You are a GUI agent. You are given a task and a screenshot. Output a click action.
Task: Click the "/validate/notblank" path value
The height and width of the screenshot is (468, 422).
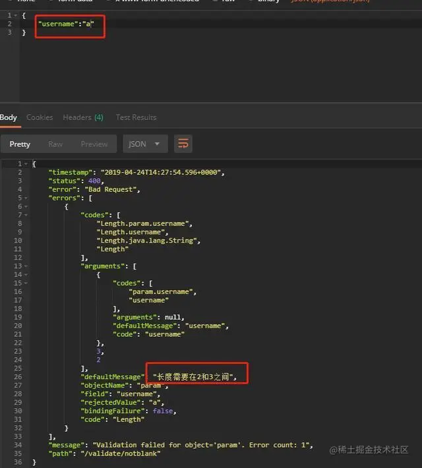pyautogui.click(x=121, y=453)
